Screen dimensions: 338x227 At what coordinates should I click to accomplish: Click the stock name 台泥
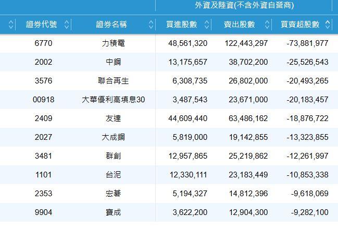[114, 175]
